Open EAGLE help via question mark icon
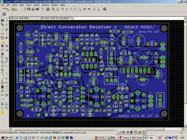187x140 pixels. coord(105,9)
